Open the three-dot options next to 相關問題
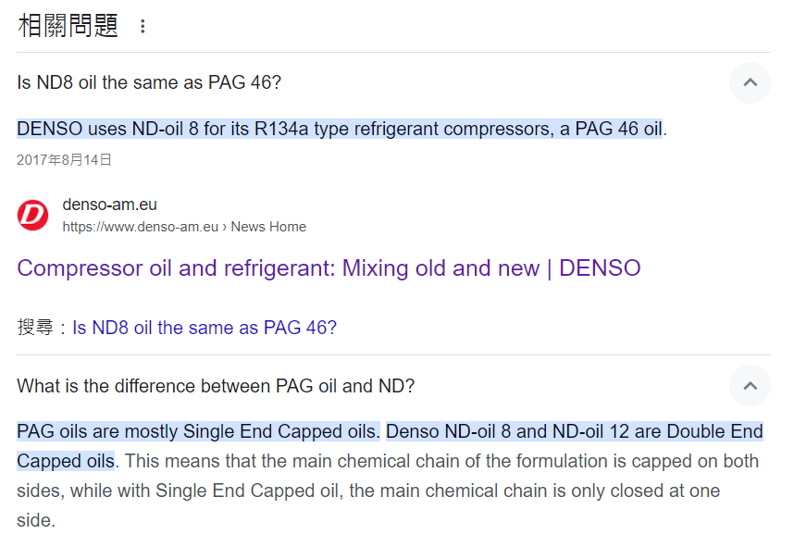Screen dimensions: 806x547 (143, 27)
